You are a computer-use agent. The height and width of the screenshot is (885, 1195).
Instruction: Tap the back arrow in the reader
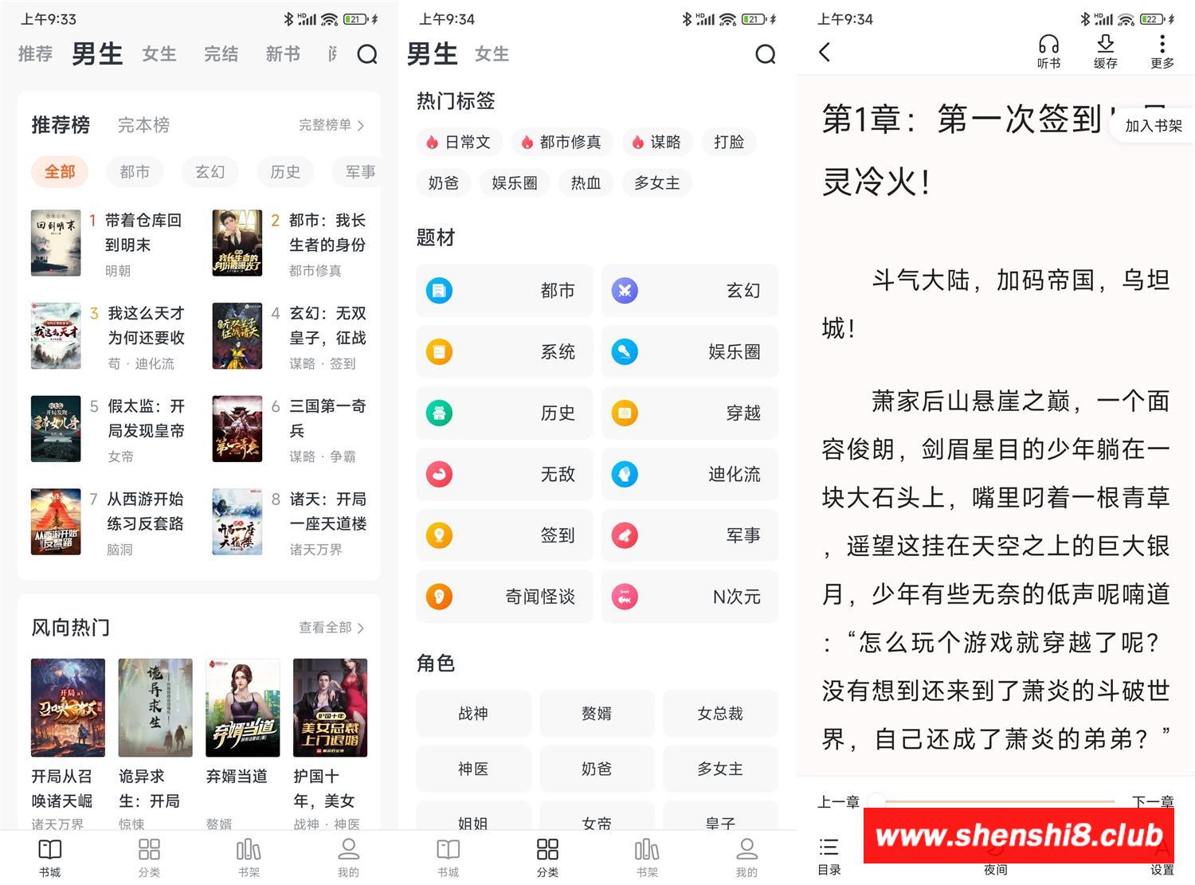pyautogui.click(x=825, y=53)
